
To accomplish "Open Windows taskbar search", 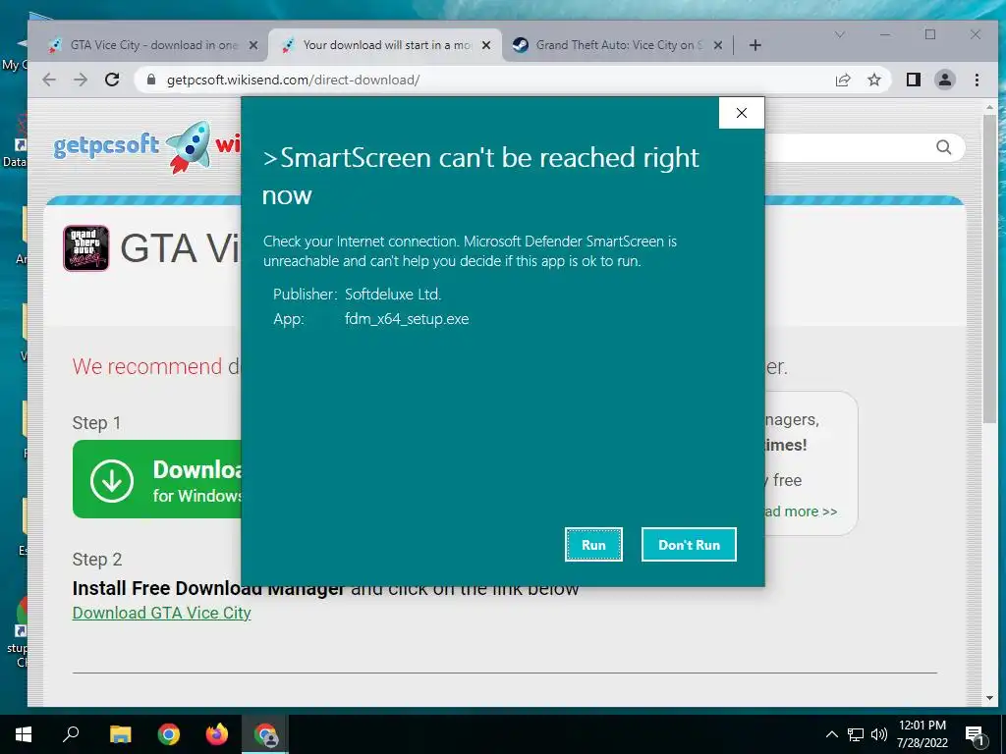I will pos(71,734).
